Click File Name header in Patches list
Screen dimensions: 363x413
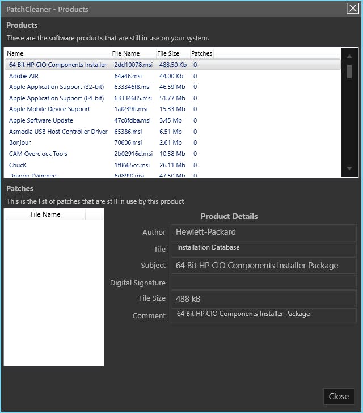[x=45, y=214]
